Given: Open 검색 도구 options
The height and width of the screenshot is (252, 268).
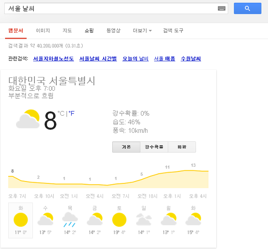Looking at the screenshot, I should (x=173, y=31).
